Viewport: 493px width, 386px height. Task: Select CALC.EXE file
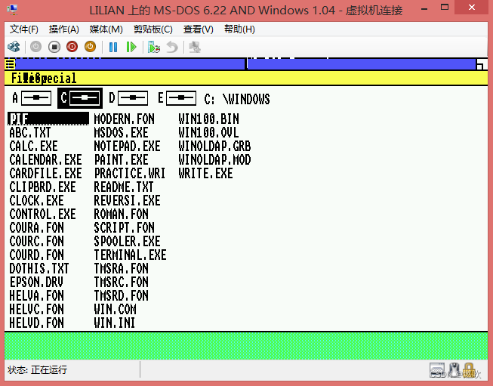[x=33, y=146]
